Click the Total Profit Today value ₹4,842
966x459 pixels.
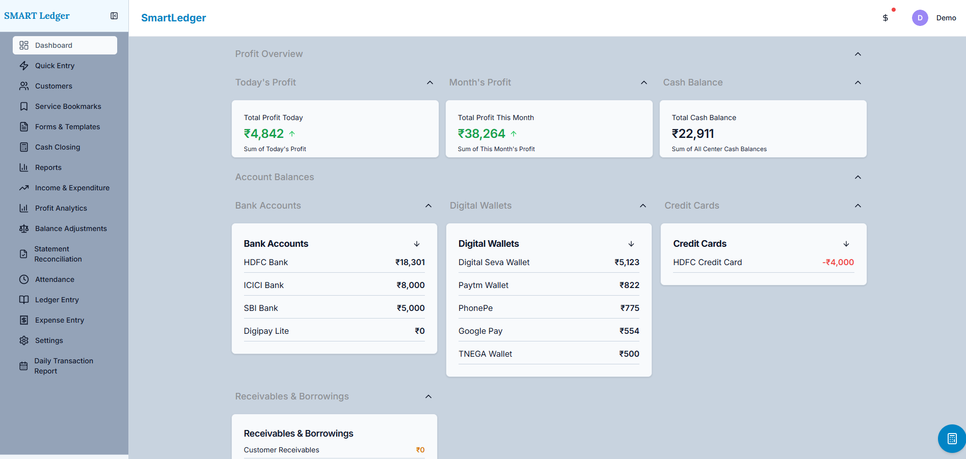coord(264,133)
